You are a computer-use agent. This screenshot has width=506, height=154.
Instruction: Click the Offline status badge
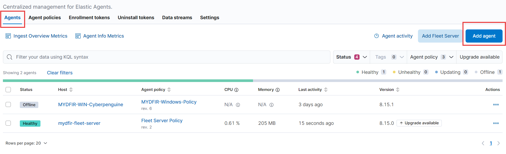click(x=29, y=105)
